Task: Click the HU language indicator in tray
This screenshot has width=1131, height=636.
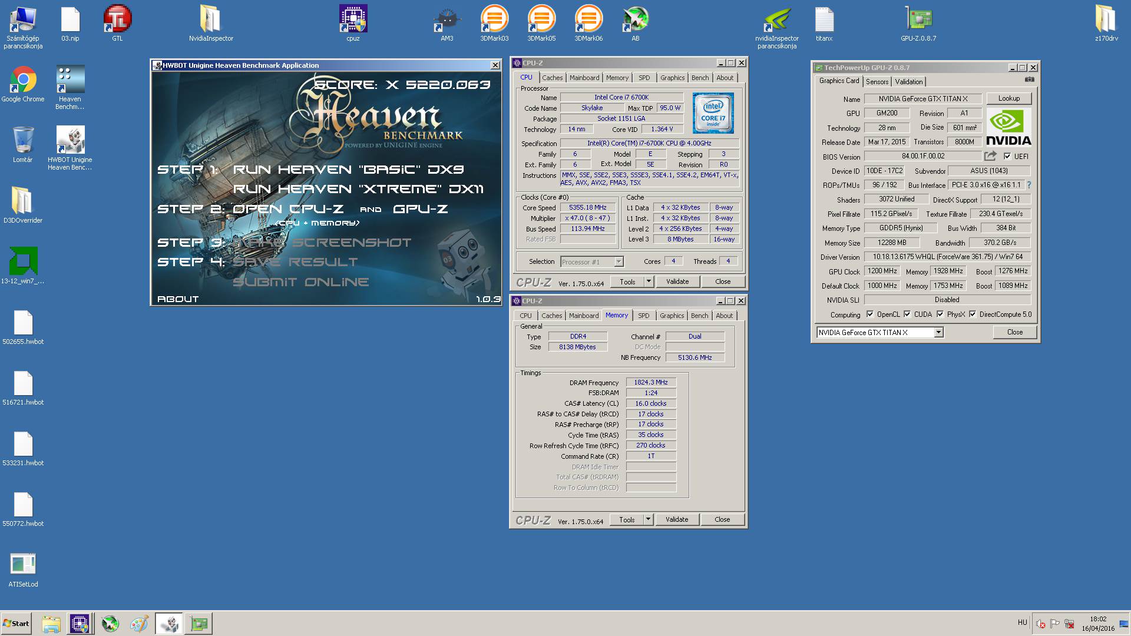Action: (x=1022, y=622)
